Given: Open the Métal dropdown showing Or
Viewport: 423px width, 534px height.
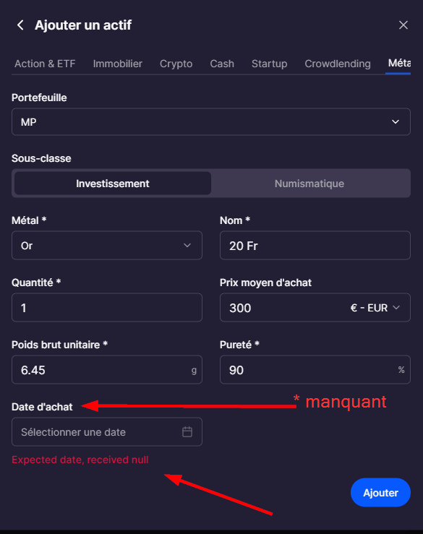Looking at the screenshot, I should pos(107,246).
